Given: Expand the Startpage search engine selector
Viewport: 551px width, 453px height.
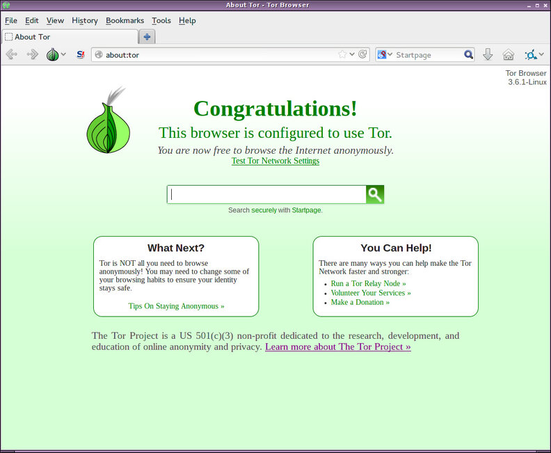Looking at the screenshot, I should pos(385,54).
